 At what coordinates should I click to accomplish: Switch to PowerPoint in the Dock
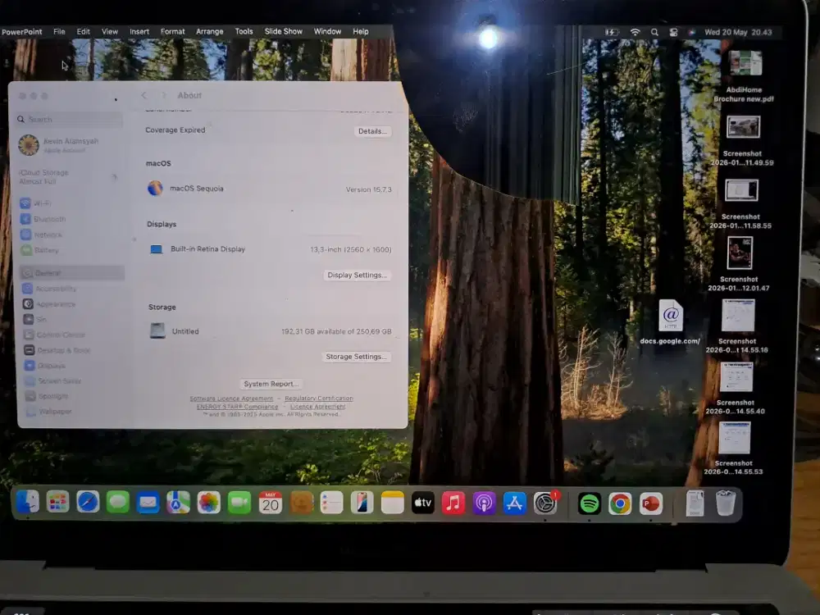pos(651,503)
